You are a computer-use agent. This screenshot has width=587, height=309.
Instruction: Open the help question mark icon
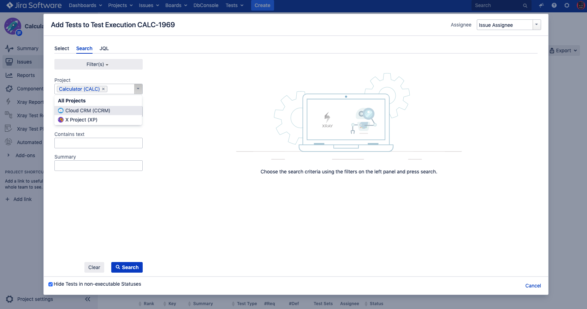pos(554,5)
